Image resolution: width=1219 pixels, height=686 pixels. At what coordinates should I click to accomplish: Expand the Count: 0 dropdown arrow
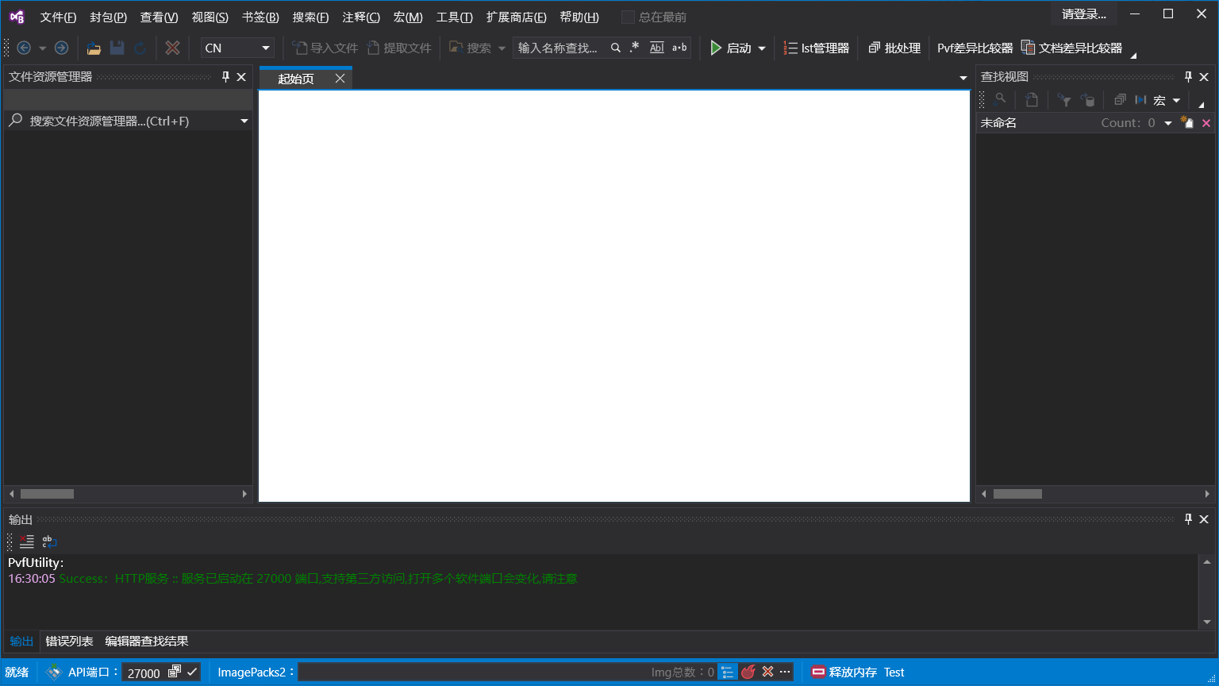tap(1168, 123)
